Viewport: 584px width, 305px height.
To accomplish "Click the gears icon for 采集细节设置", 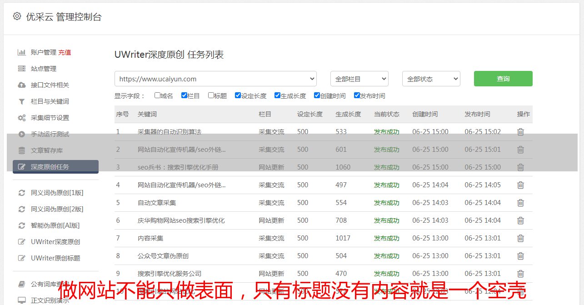I will click(x=21, y=118).
